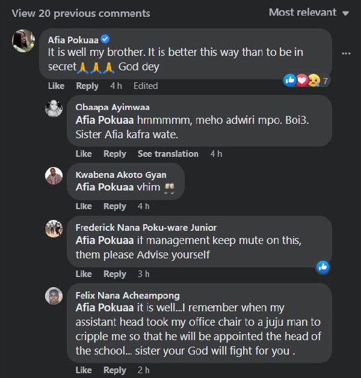Screen dimensions: 361x378
Task: Click Frederick Nana Poku-ware Junior's avatar
Action: point(54,228)
